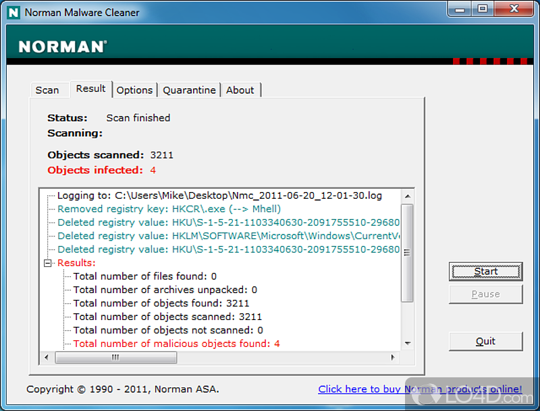This screenshot has width=540, height=411.
Task: Select 'Total number of files found: 0'
Action: click(145, 276)
